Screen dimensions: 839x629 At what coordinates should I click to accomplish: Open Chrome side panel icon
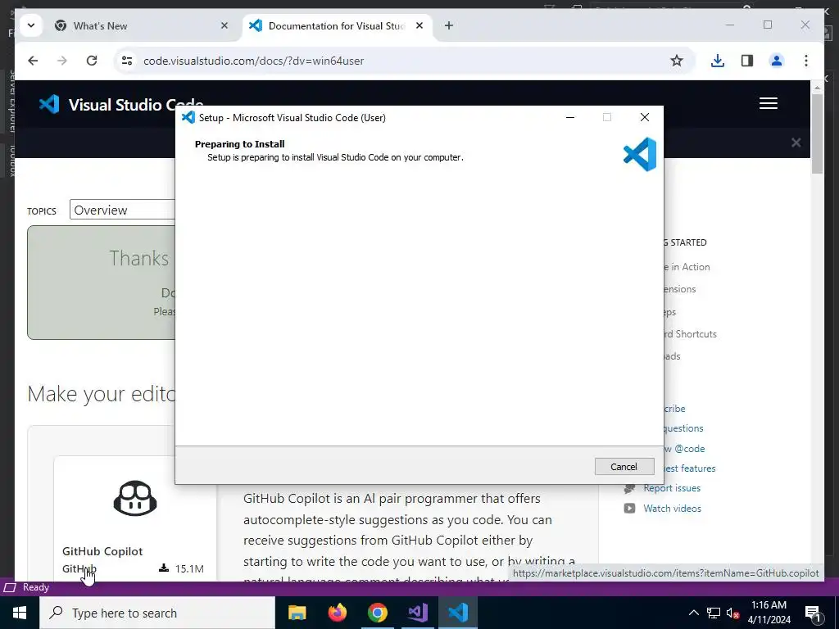tap(747, 61)
